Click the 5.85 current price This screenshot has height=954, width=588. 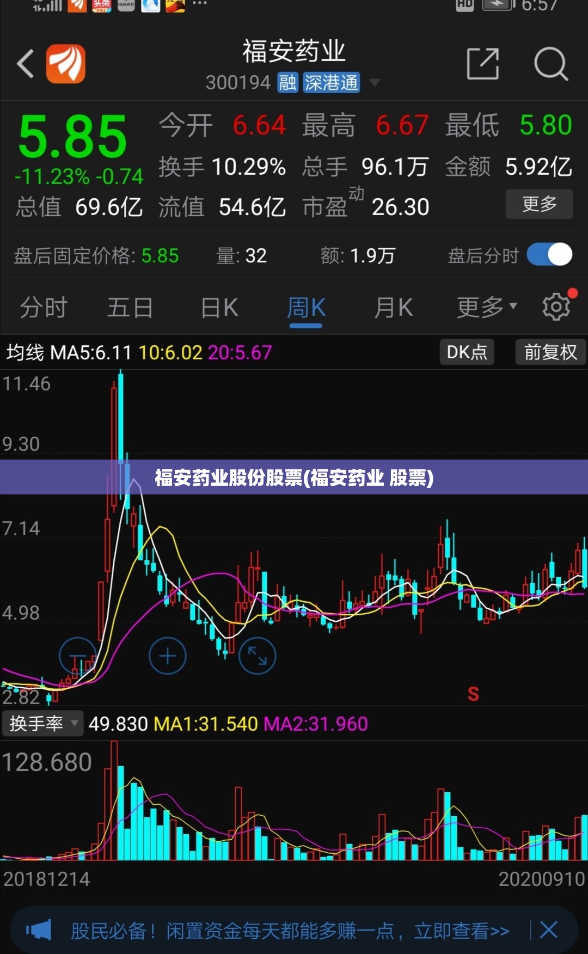click(72, 136)
